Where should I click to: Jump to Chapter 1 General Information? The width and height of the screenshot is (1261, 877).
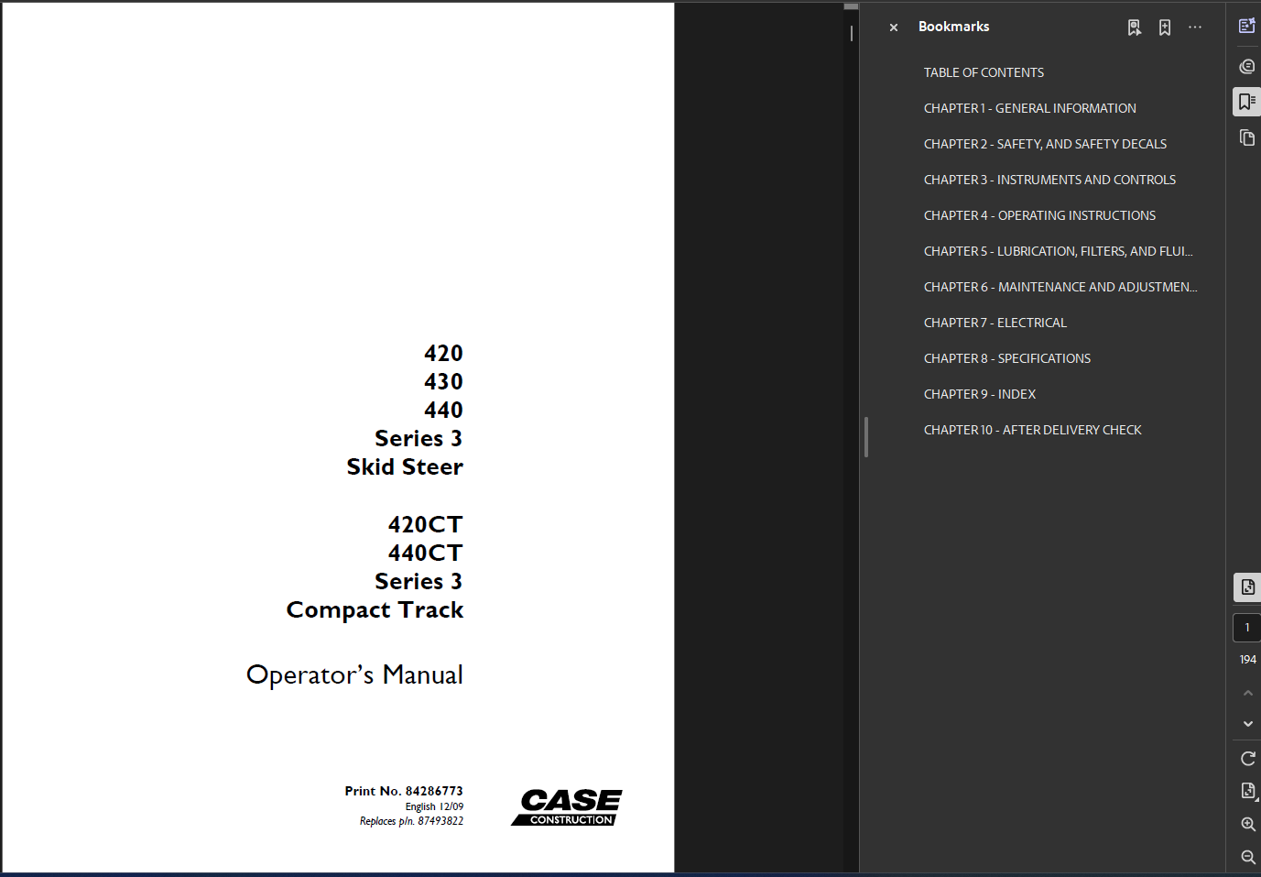pos(1030,108)
